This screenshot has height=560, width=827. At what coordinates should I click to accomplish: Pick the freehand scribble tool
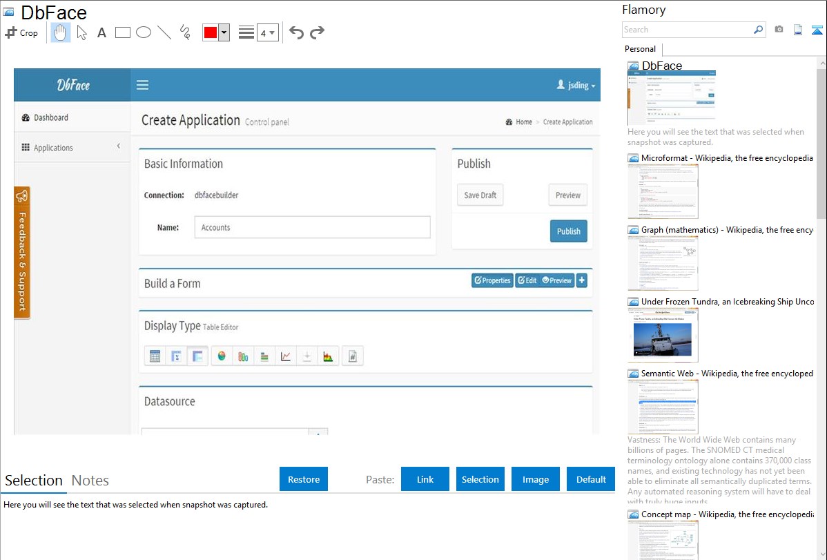[x=185, y=32]
